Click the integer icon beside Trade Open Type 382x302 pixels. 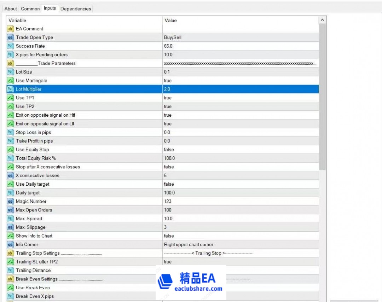[10, 37]
